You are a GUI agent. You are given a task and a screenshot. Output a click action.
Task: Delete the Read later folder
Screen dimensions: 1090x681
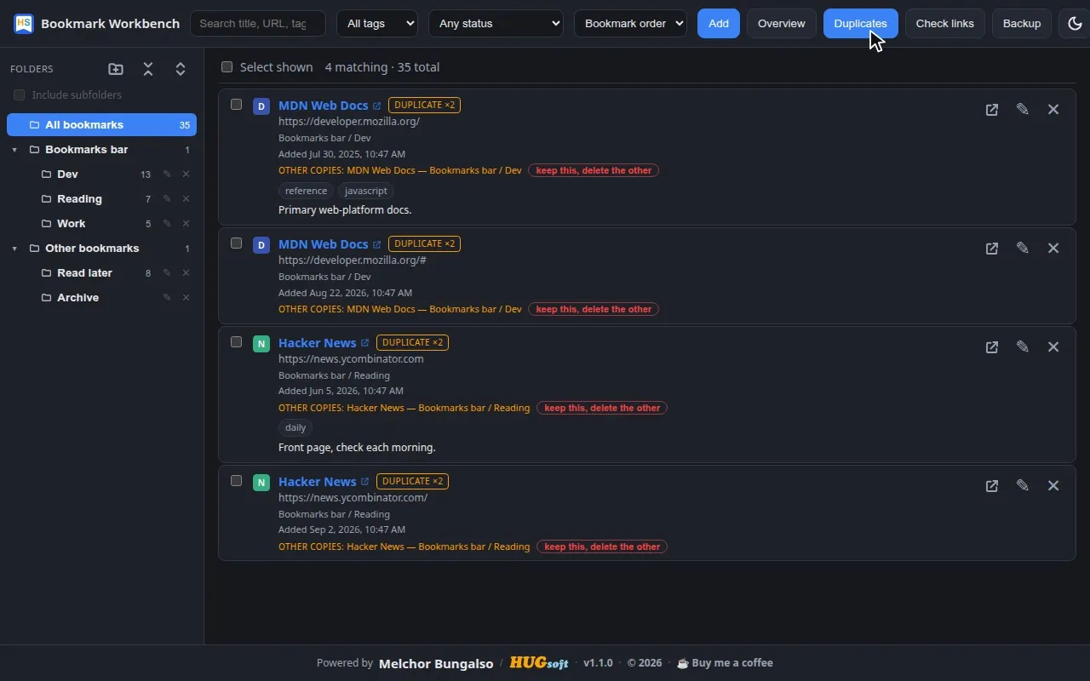click(186, 273)
